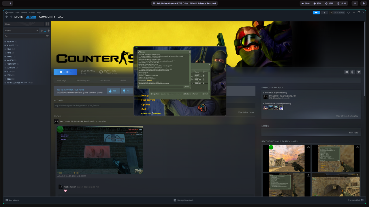
Task: Expand the FEBRUARY group
Action: click(12, 64)
